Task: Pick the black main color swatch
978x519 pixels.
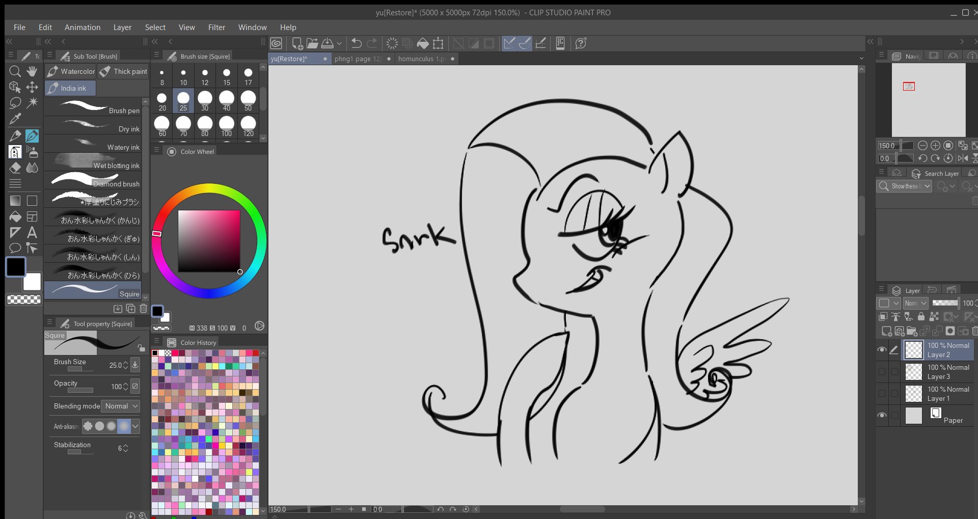Action: point(16,267)
